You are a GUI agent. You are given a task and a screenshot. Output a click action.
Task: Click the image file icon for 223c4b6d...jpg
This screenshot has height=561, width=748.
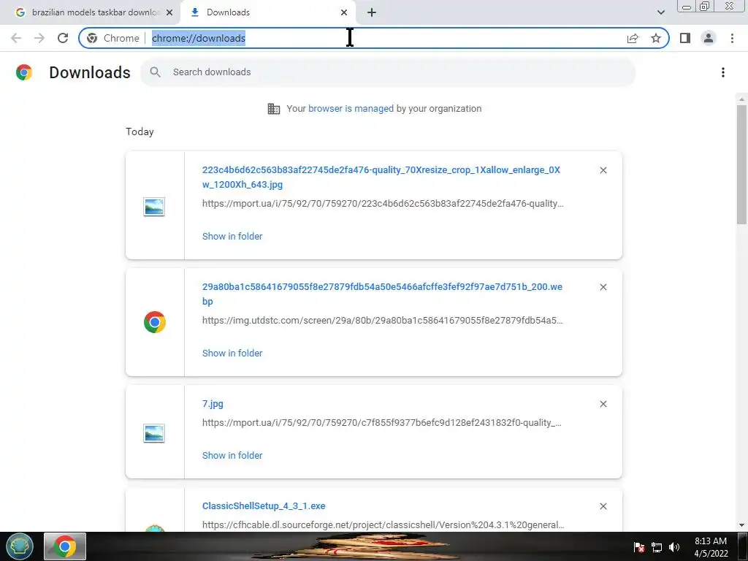pos(154,207)
